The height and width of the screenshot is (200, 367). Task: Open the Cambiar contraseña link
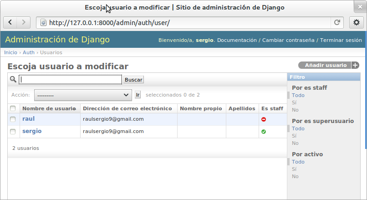tap(288, 40)
